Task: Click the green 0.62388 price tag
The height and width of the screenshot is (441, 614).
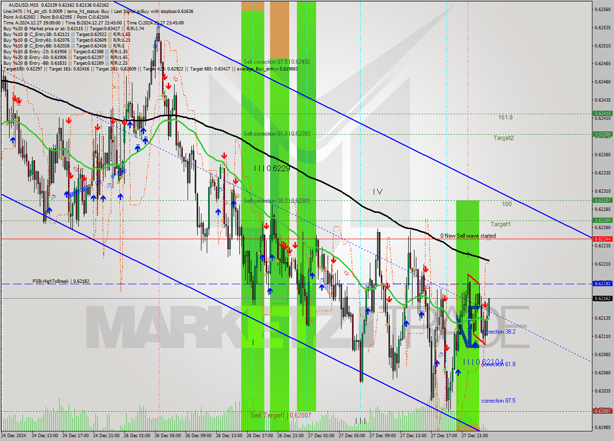Action: click(x=602, y=134)
